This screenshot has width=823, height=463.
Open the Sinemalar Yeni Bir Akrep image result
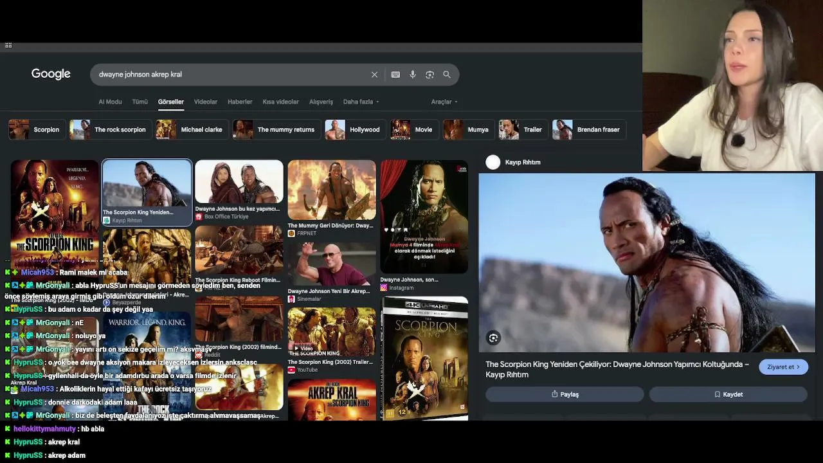332,273
